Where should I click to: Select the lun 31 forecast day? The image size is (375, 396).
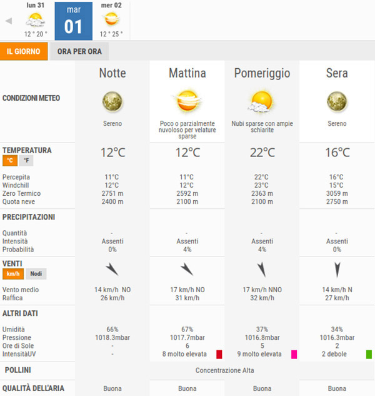[36, 20]
